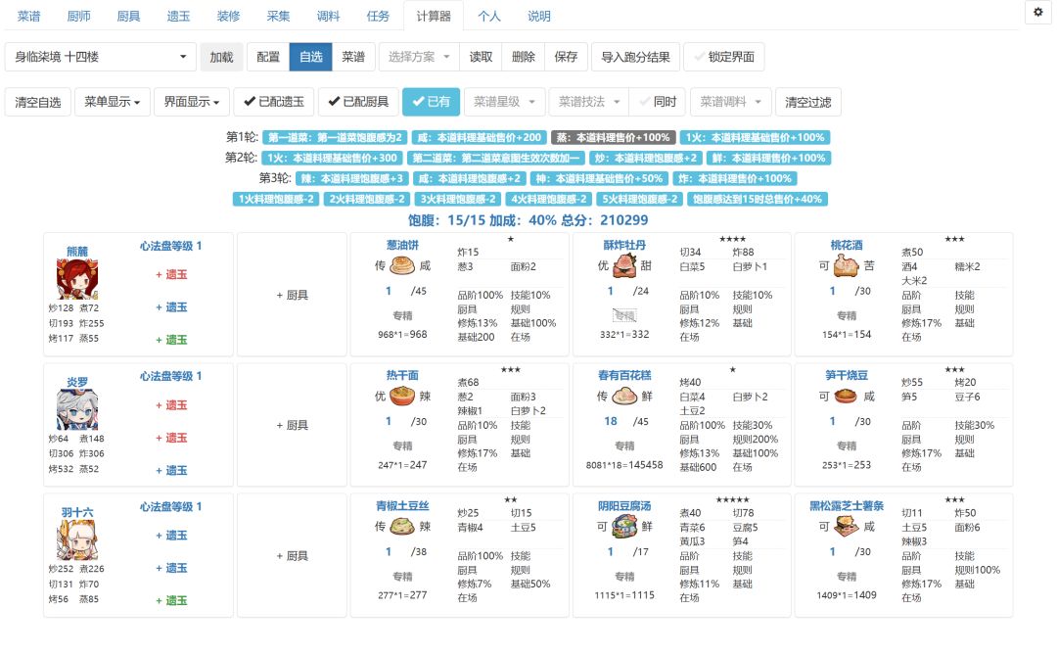1057x656 pixels.
Task: Click 青椒土豆丝 dish icon
Action: (x=402, y=527)
